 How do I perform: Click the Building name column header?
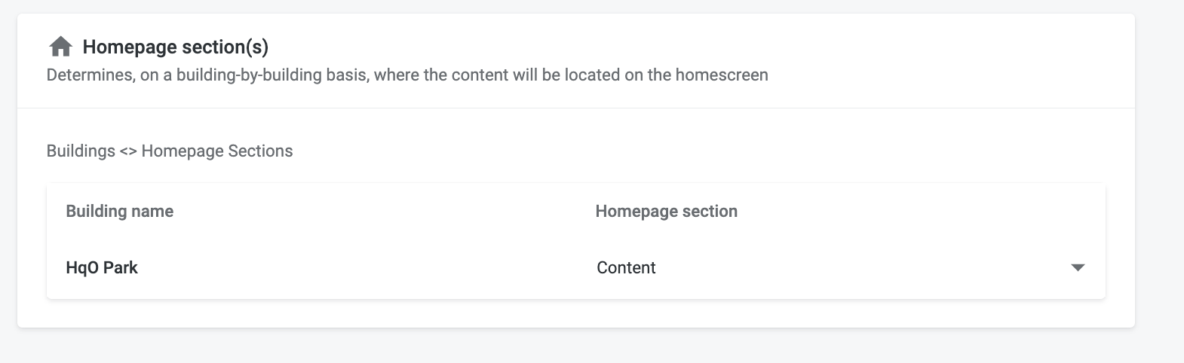point(120,212)
